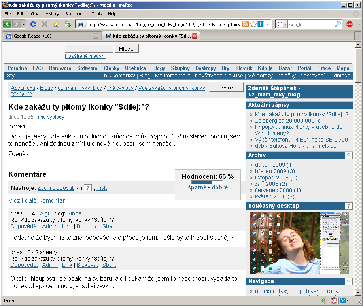Image resolution: width=363 pixels, height=306 pixels.
Task: Open the Google search engine selector dropdown
Action: (x=282, y=24)
